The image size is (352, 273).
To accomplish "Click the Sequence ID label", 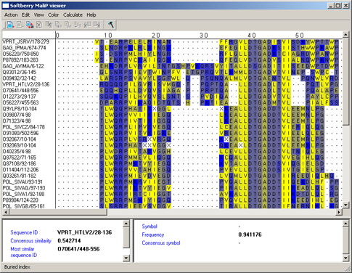I will (x=24, y=232).
